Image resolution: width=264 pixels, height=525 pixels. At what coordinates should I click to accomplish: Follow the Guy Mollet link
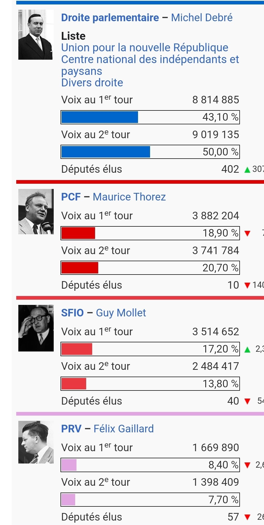(x=121, y=313)
